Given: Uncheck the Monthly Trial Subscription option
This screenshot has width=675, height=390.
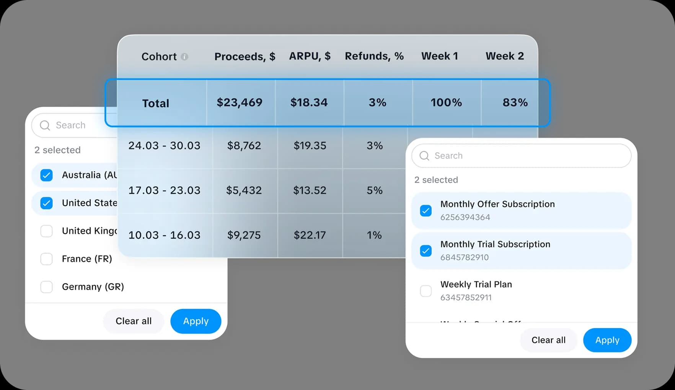Looking at the screenshot, I should click(x=426, y=251).
